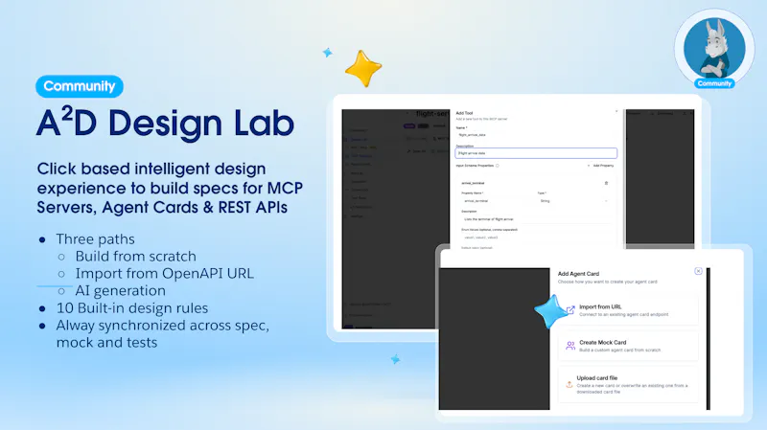Click 'Import from OpenAPI URL' text
Viewport: 767px width, 430px height.
tap(164, 274)
